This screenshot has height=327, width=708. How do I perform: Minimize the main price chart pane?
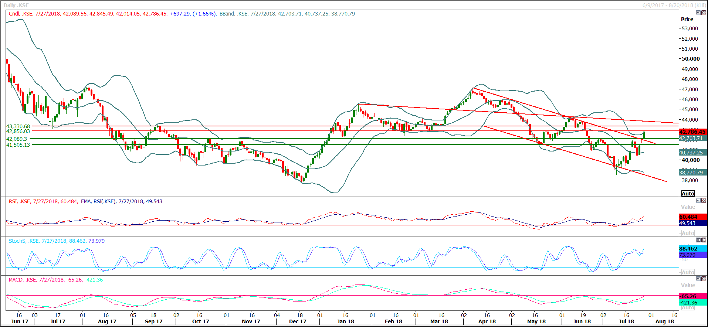[x=698, y=13]
